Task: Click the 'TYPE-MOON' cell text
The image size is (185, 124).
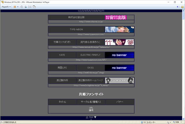Action: coord(76,29)
